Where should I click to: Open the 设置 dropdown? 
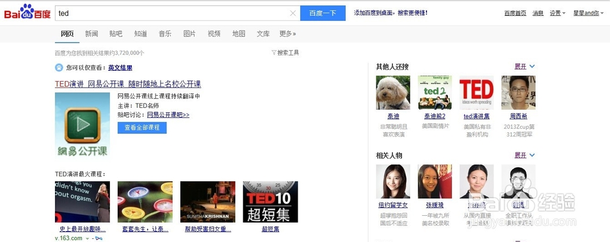[x=558, y=13]
